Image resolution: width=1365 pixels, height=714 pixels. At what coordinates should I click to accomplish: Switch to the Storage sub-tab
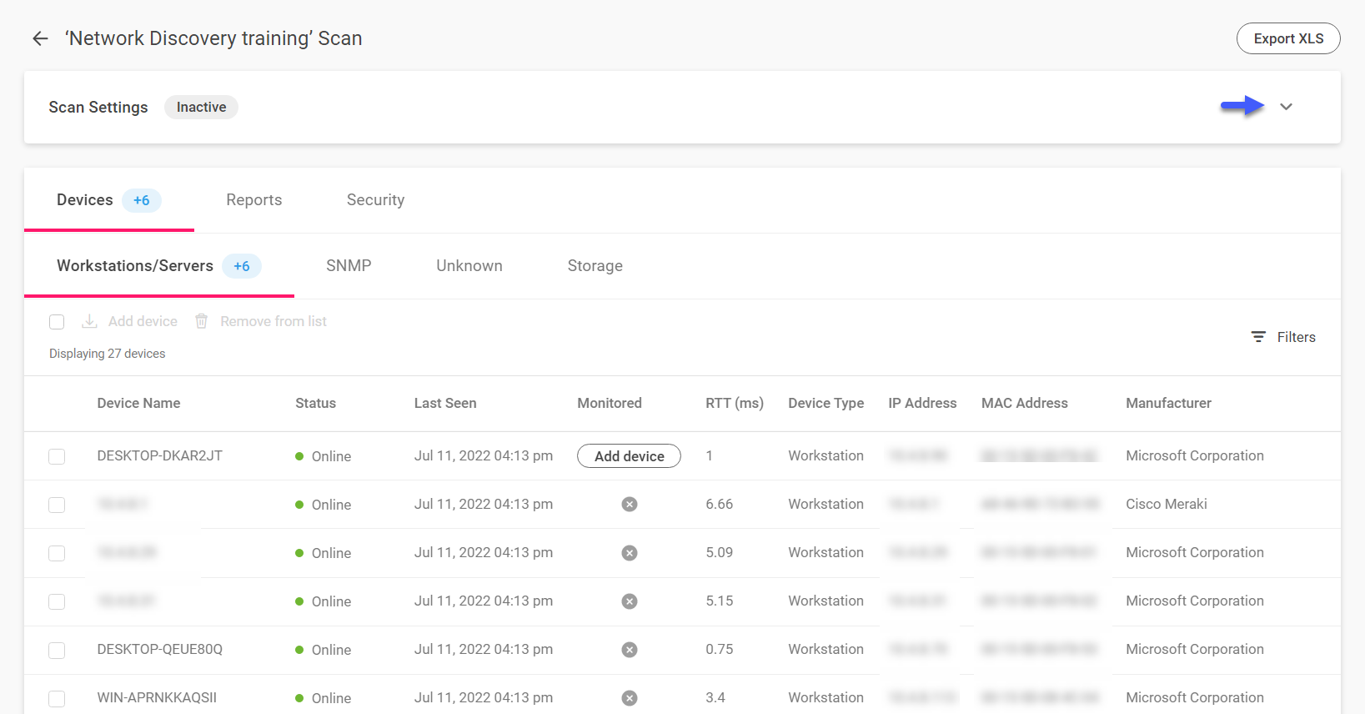(595, 266)
